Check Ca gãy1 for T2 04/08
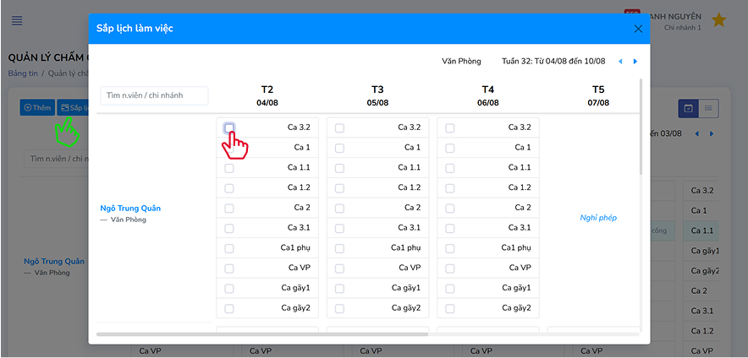Screen dimensions: 748x358 (229, 289)
